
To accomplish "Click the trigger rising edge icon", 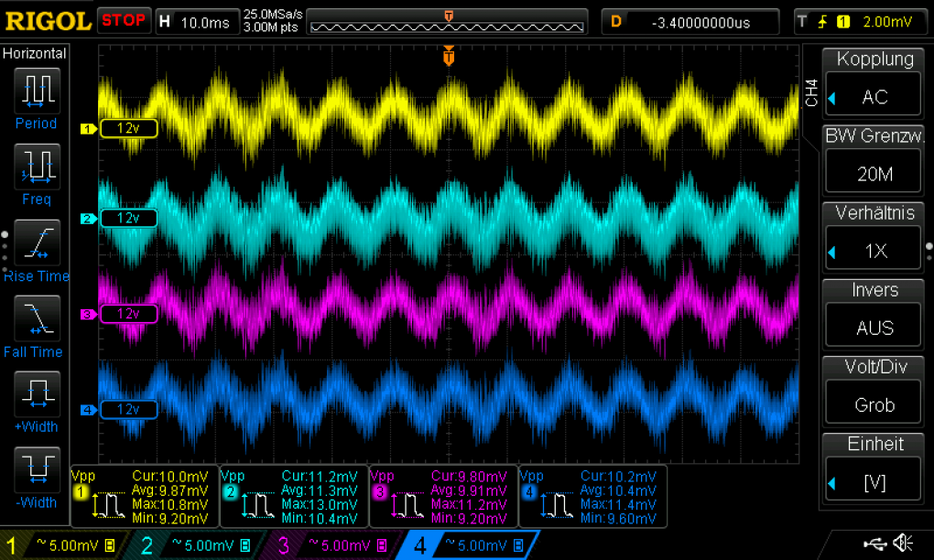I will 822,22.
